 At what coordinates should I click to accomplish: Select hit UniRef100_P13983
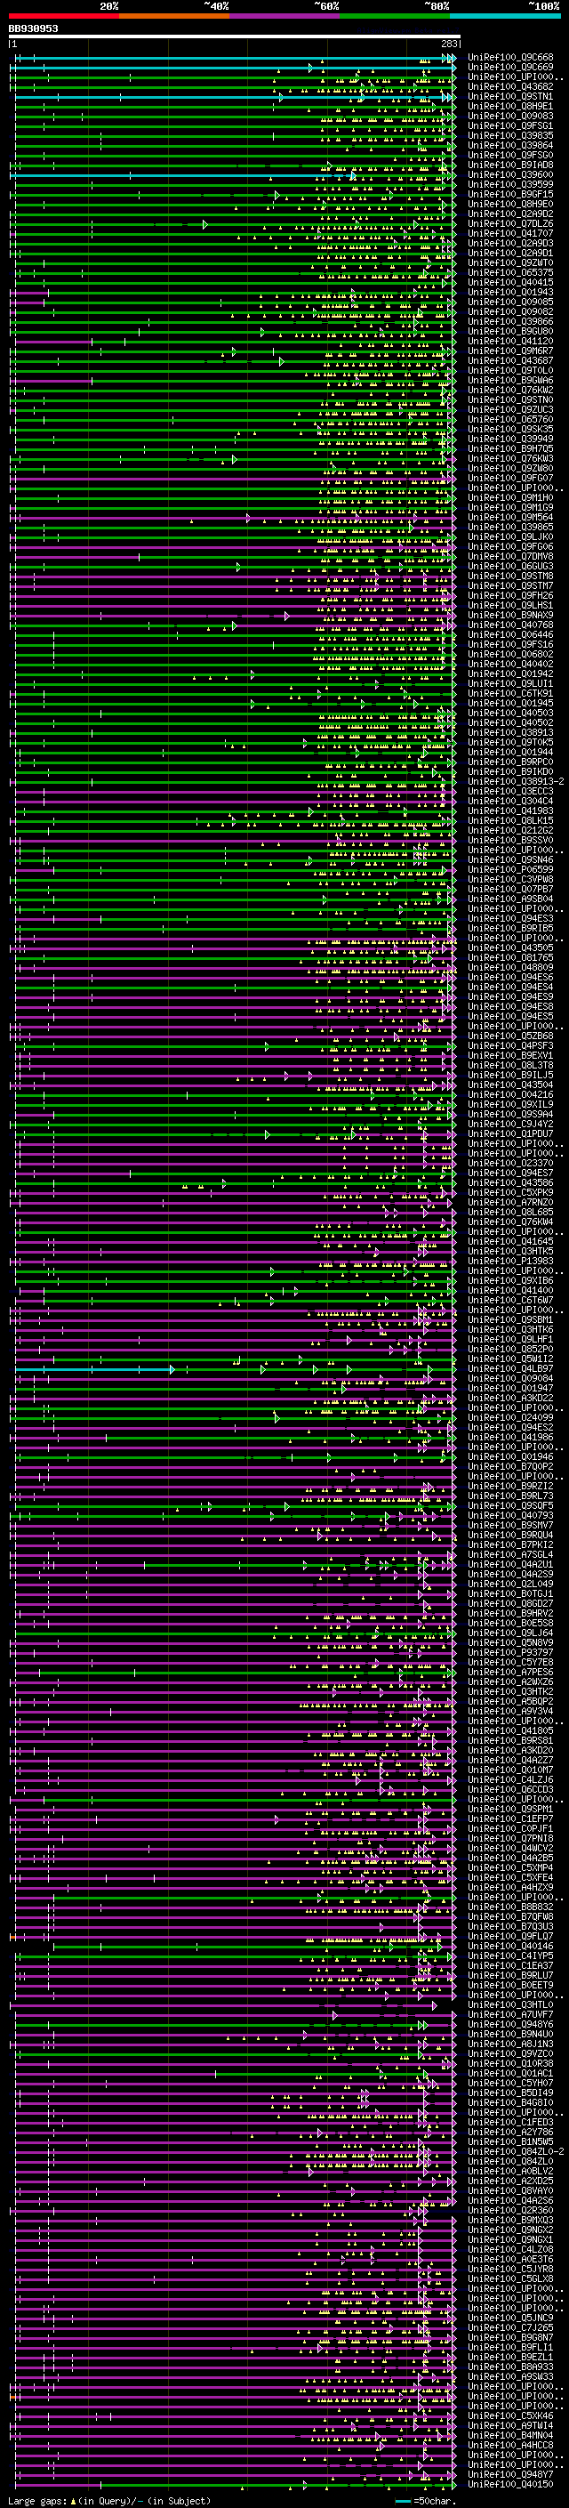(510, 1261)
